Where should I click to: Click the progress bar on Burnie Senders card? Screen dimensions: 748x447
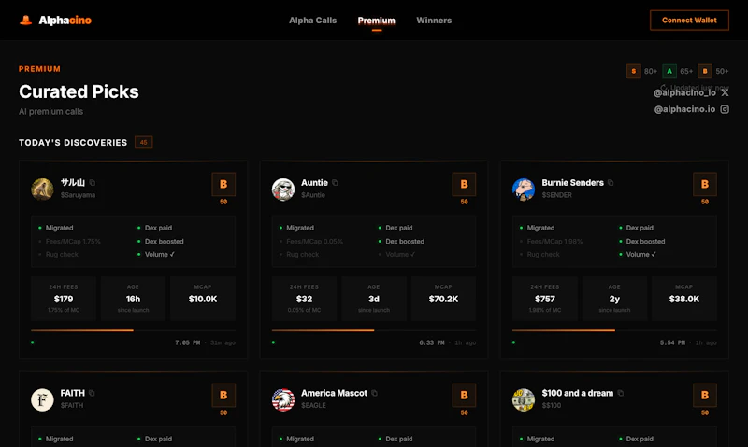614,330
